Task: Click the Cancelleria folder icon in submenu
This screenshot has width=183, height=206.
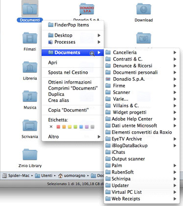Action: (x=108, y=53)
